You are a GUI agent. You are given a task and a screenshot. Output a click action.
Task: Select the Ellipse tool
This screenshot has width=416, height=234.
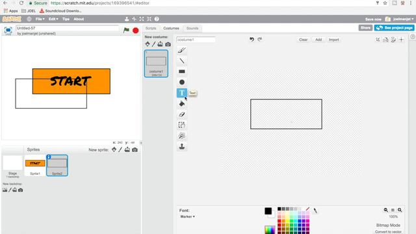click(x=182, y=83)
